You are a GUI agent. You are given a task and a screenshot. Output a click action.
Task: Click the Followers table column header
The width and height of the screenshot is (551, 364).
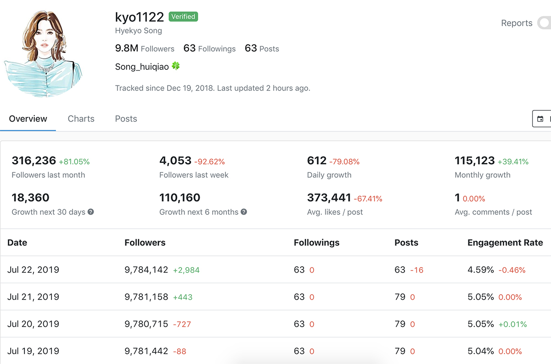click(x=145, y=242)
